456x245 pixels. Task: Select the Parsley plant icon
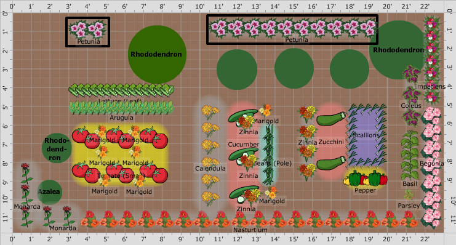tap(409, 196)
